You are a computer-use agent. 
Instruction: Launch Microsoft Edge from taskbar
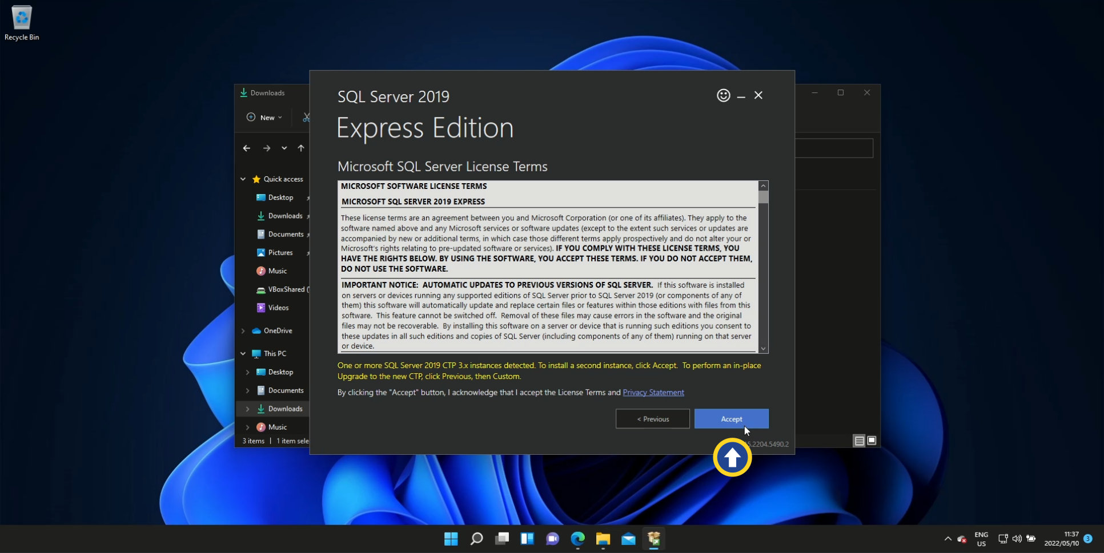click(x=578, y=539)
